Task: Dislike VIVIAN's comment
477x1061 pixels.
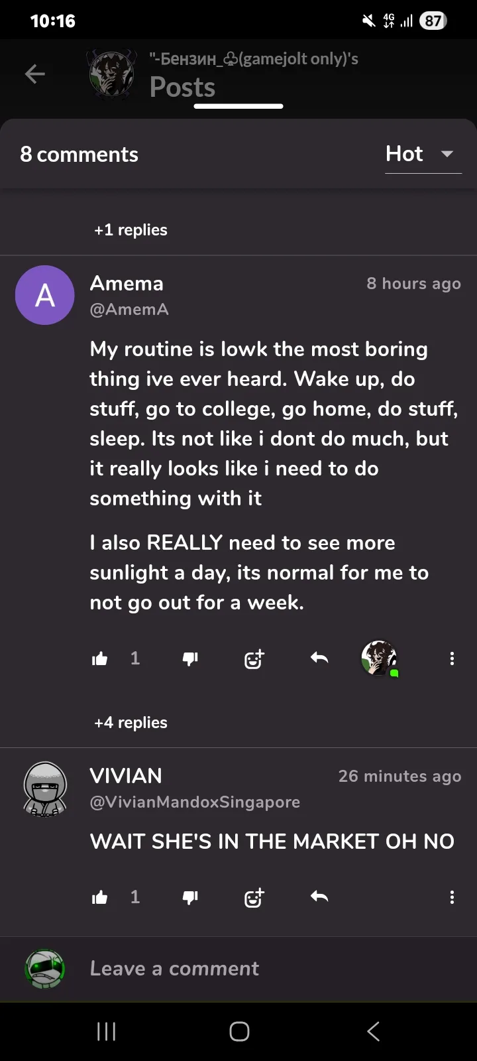Action: (190, 897)
